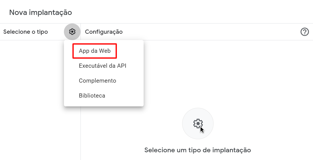313x160 pixels.
Task: Choose Executável da API option
Action: pyautogui.click(x=103, y=66)
